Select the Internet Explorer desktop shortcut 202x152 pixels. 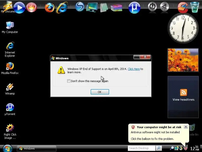point(10,49)
